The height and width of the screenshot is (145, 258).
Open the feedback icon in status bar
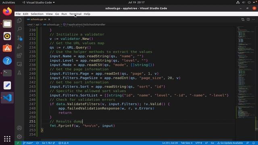(x=248, y=143)
